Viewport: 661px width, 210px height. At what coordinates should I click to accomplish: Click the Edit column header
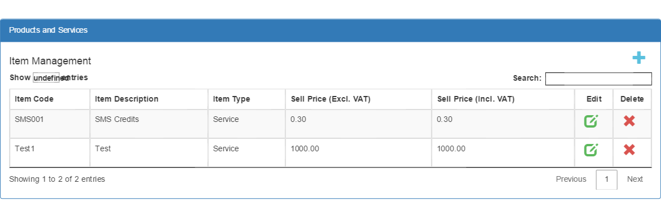pyautogui.click(x=594, y=99)
